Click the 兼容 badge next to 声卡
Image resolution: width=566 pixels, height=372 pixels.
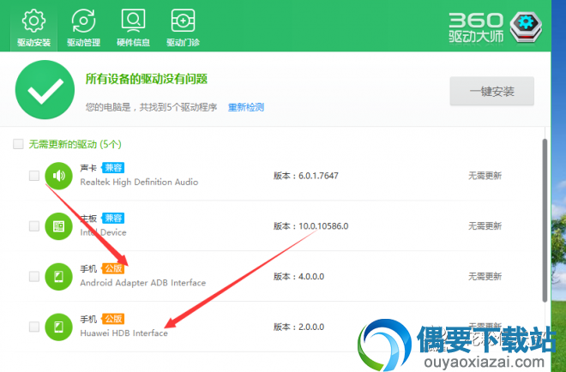(113, 168)
